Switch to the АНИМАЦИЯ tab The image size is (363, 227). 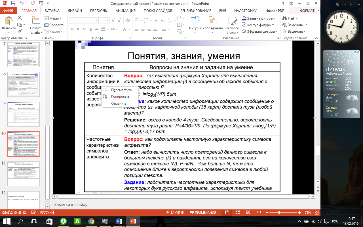pos(126,11)
